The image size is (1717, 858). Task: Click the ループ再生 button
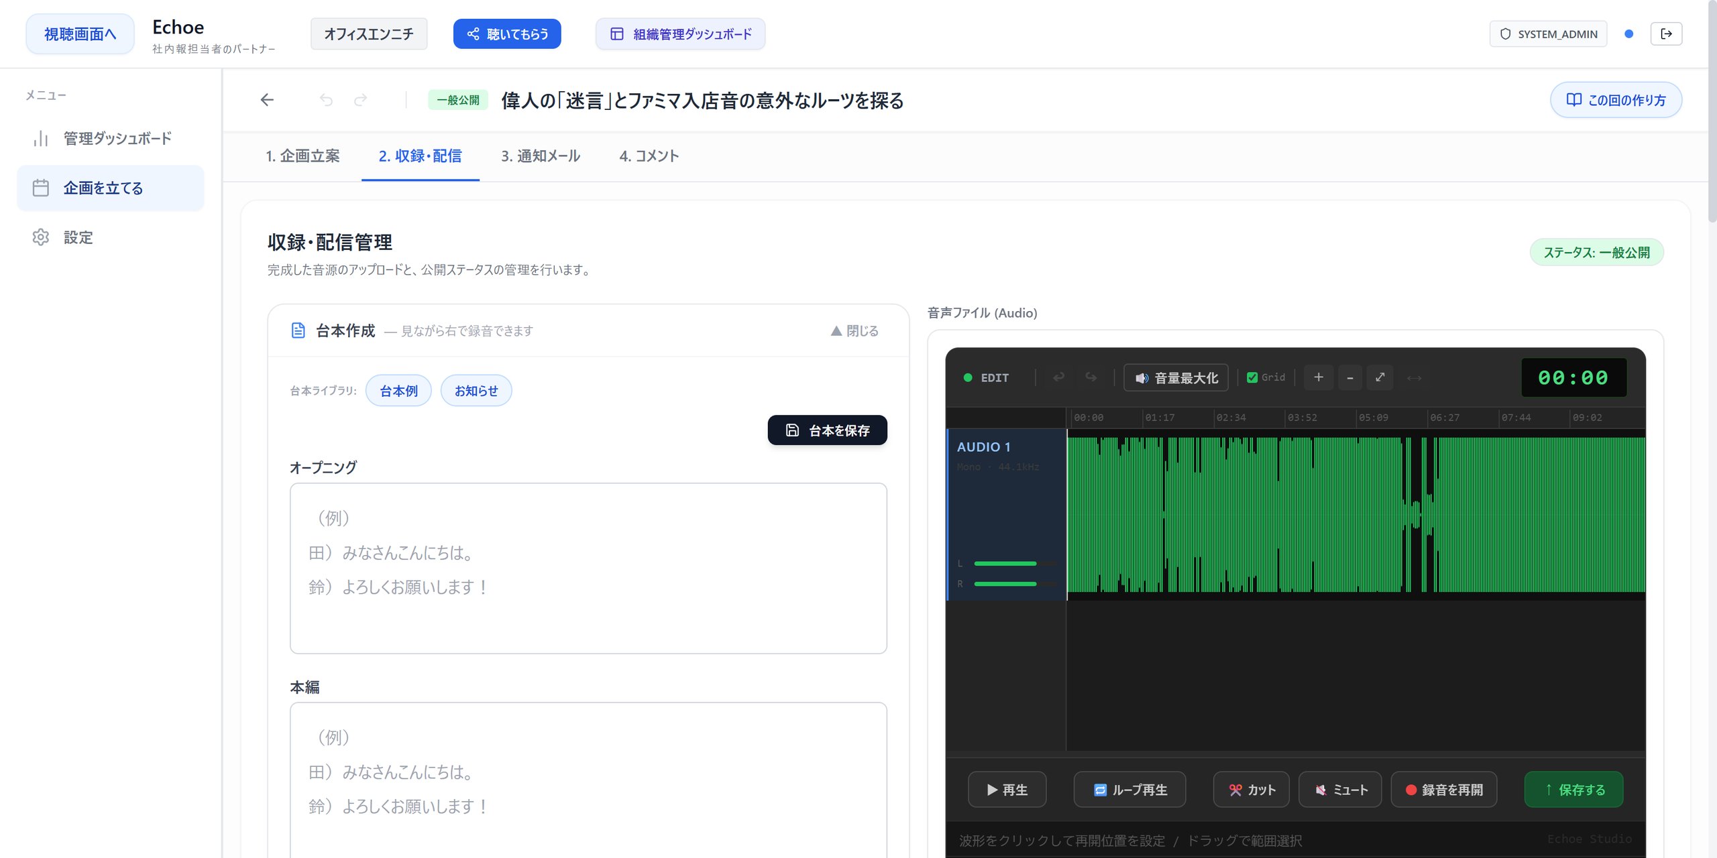1129,789
